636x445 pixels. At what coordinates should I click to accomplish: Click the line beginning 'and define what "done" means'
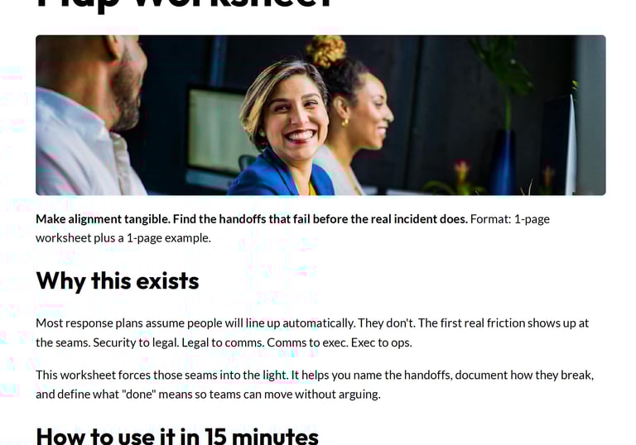coord(208,395)
